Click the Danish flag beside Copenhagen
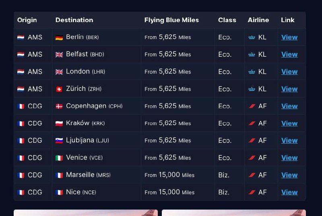Screen dimensions: 322x216 59,106
